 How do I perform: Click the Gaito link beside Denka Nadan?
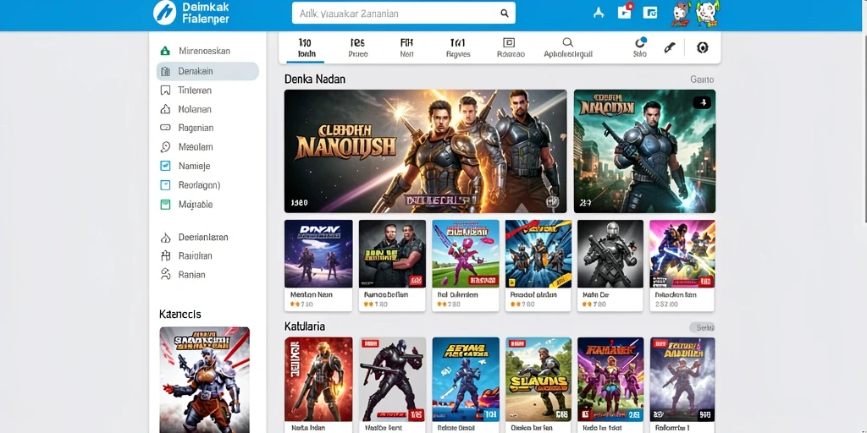pos(702,79)
